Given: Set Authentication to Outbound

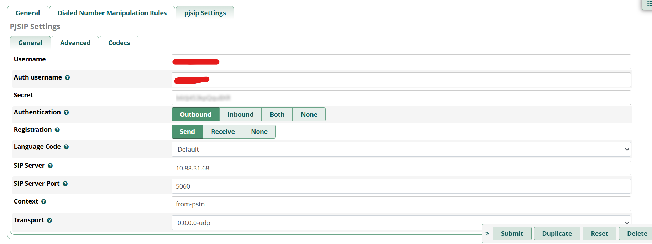Looking at the screenshot, I should [x=195, y=114].
